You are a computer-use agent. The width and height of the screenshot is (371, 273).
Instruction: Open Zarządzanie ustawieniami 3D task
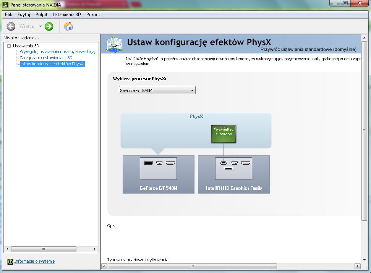click(x=46, y=58)
